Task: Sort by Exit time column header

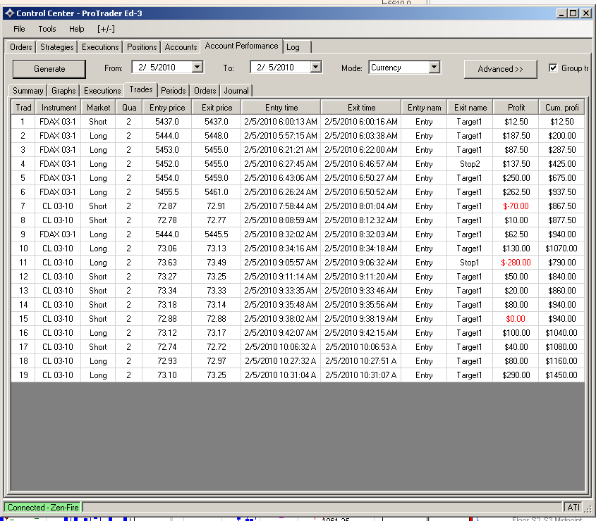Action: 361,108
